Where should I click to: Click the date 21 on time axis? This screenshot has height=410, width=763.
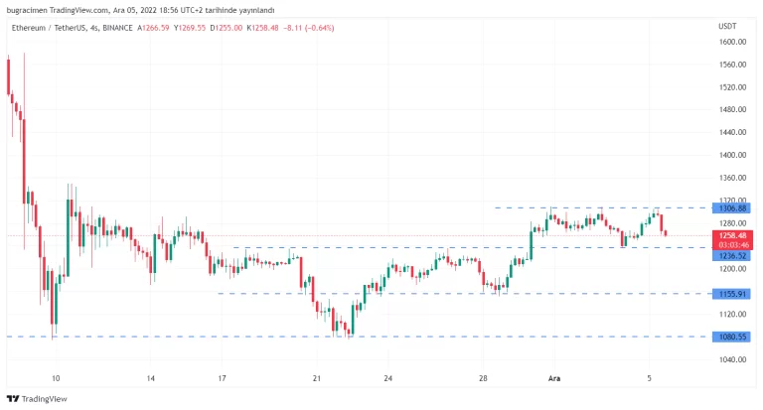[x=317, y=378]
